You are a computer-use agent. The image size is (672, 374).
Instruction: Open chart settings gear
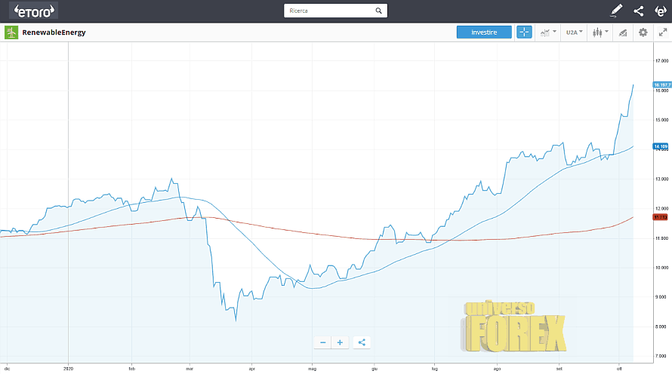tap(643, 32)
